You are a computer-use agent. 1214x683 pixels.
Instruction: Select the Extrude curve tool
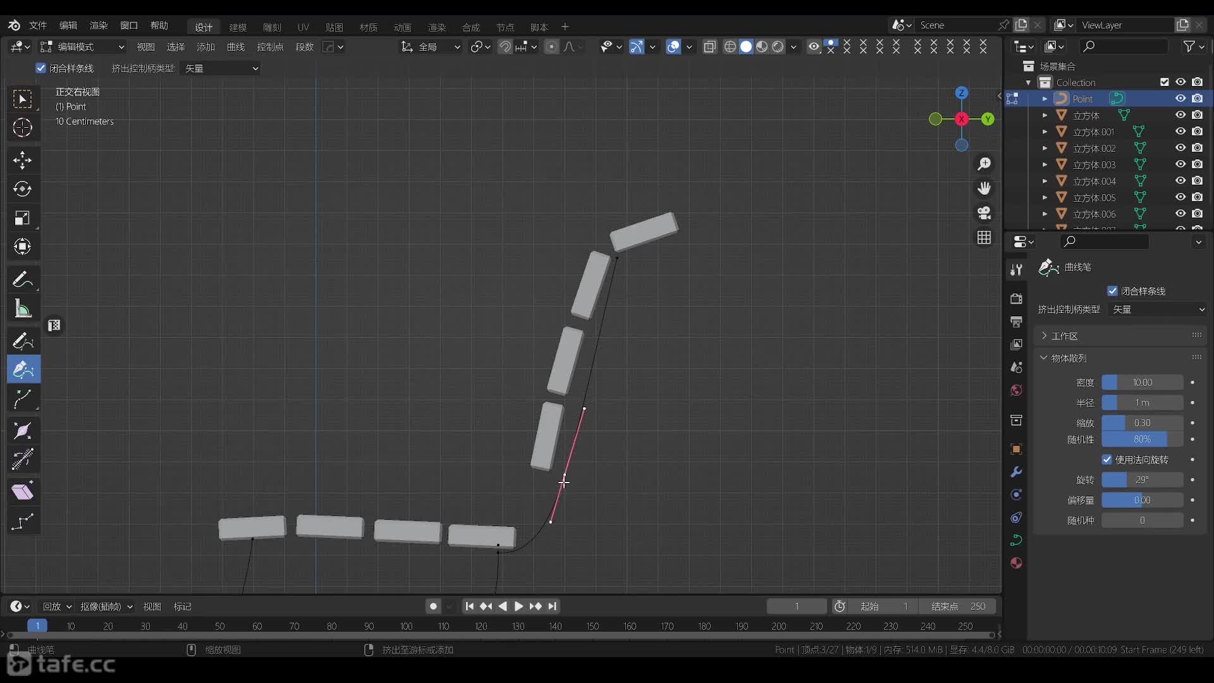tap(23, 398)
